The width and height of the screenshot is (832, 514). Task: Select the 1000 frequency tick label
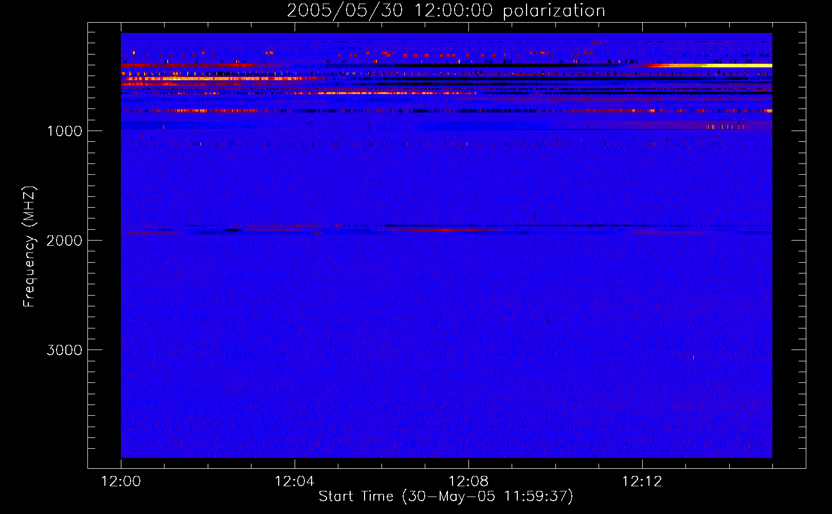pyautogui.click(x=64, y=131)
